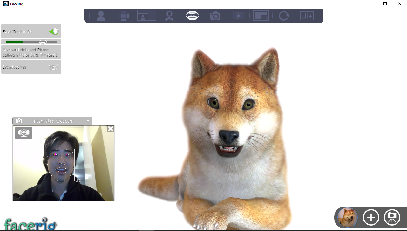Take a screenshot using the camera icon
This screenshot has height=231, width=407.
215,16
